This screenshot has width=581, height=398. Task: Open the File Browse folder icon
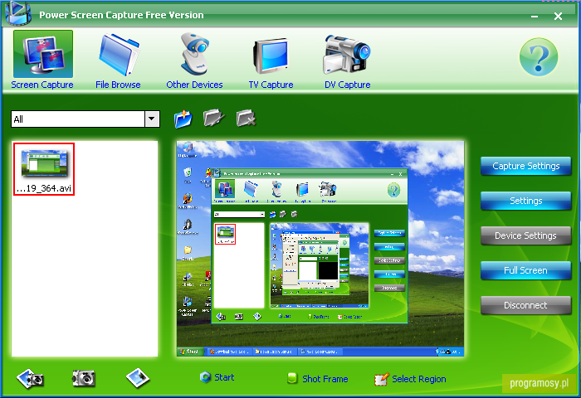(119, 54)
